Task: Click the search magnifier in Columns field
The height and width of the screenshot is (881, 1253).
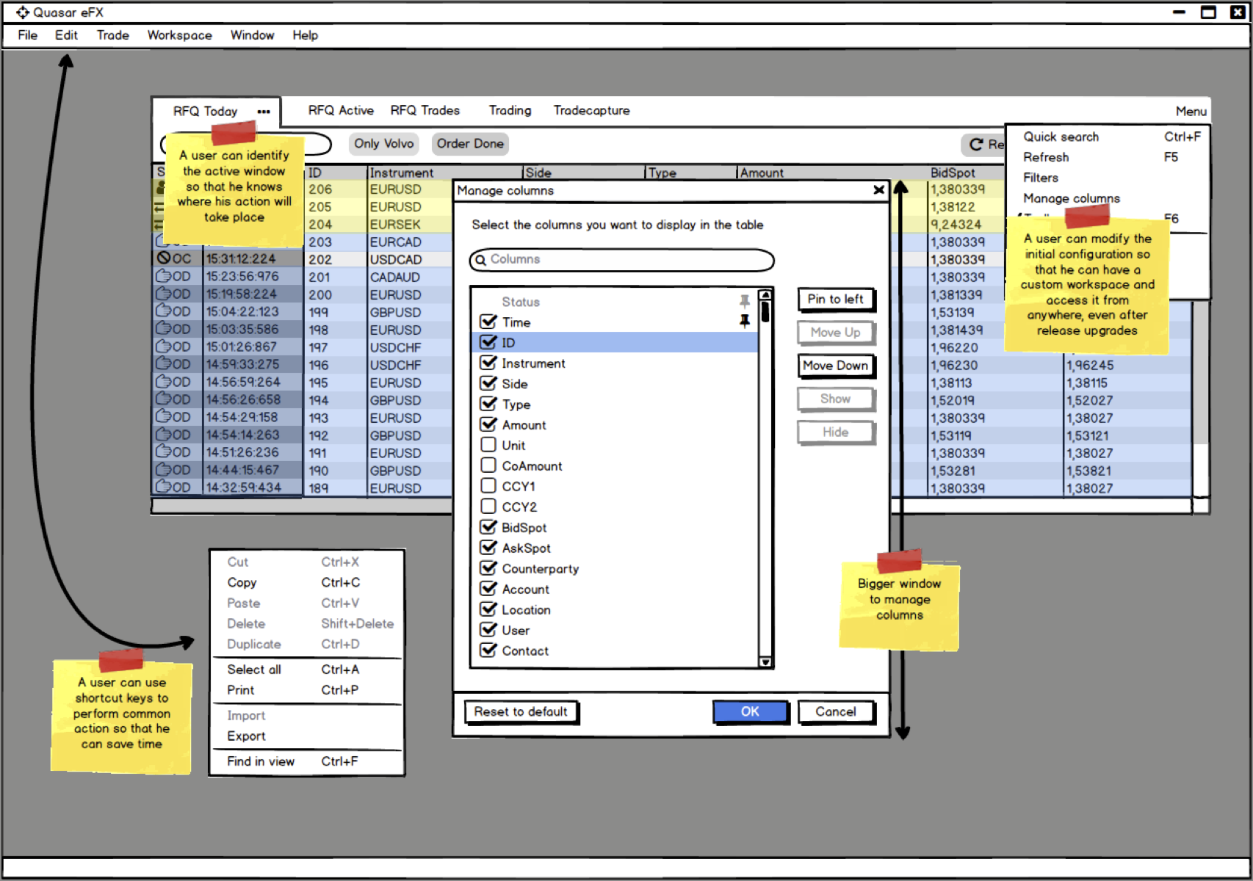Action: tap(480, 260)
